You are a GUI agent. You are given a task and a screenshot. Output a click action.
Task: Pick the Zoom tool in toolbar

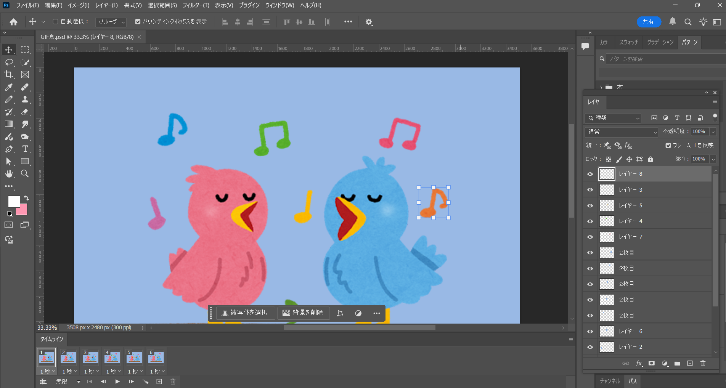pyautogui.click(x=25, y=174)
